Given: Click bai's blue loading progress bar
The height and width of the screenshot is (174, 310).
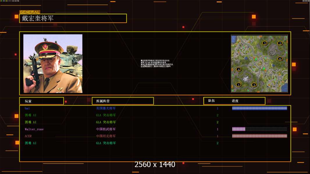Looking at the screenshot, I should 259,108.
